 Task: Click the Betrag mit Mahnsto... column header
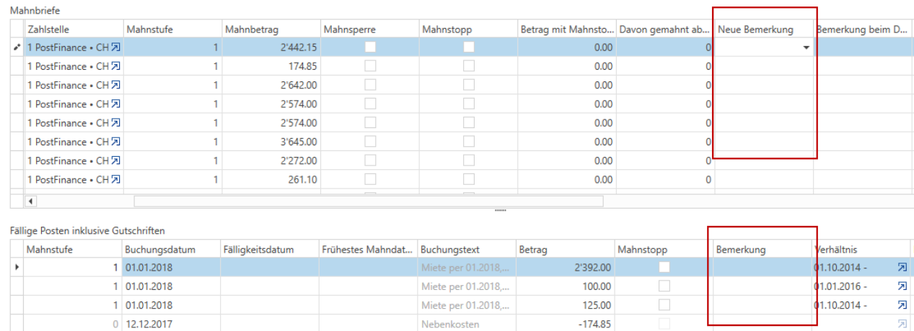[x=567, y=30]
